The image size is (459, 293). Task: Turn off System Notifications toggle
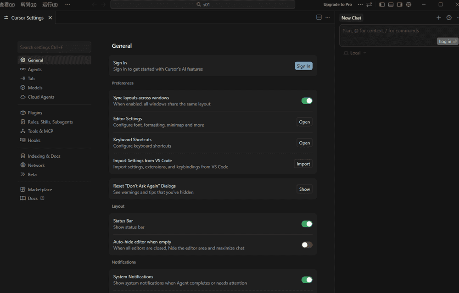point(307,280)
